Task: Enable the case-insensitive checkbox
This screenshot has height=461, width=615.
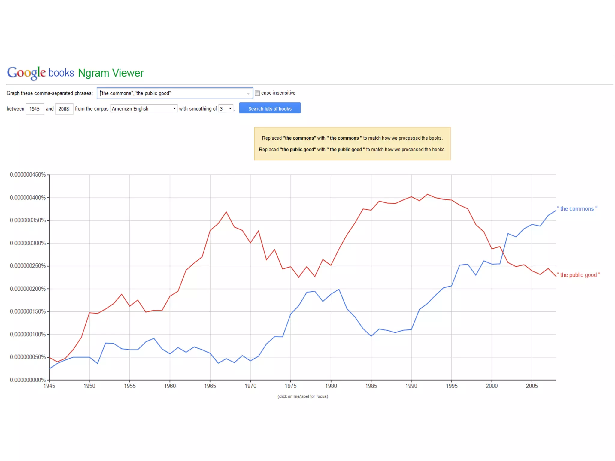Action: [257, 93]
